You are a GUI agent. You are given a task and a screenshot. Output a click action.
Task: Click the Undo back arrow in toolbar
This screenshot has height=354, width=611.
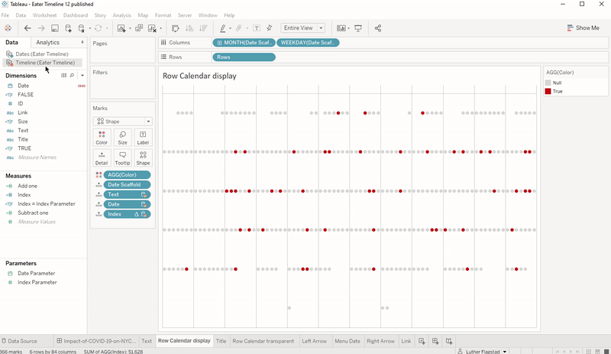coord(27,28)
